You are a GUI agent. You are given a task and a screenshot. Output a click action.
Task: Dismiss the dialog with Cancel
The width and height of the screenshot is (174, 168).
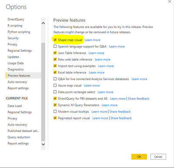coord(158,157)
